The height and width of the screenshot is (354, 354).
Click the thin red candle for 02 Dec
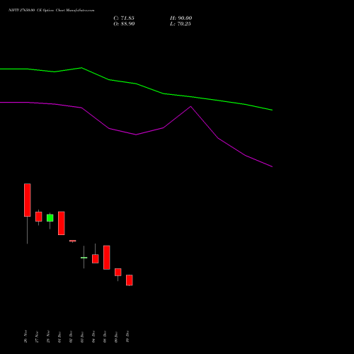coord(73,241)
